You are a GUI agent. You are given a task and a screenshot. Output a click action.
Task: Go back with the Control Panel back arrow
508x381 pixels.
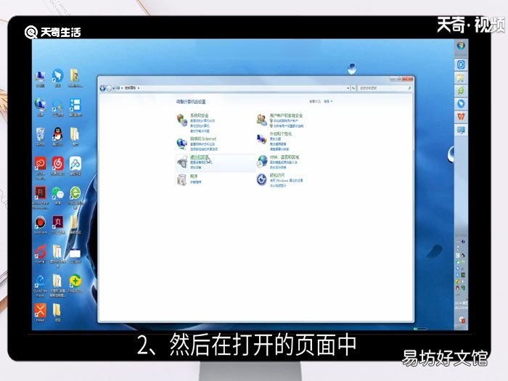103,88
